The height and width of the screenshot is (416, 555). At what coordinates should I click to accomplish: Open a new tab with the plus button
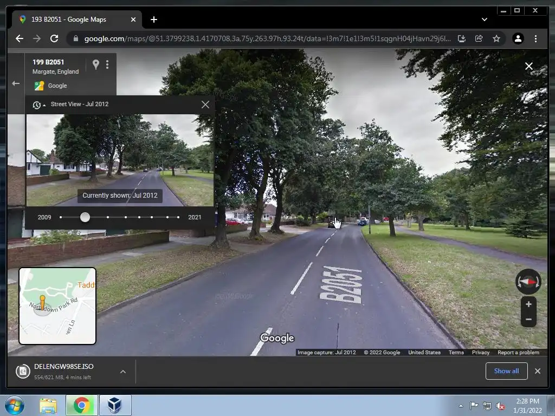tap(153, 19)
